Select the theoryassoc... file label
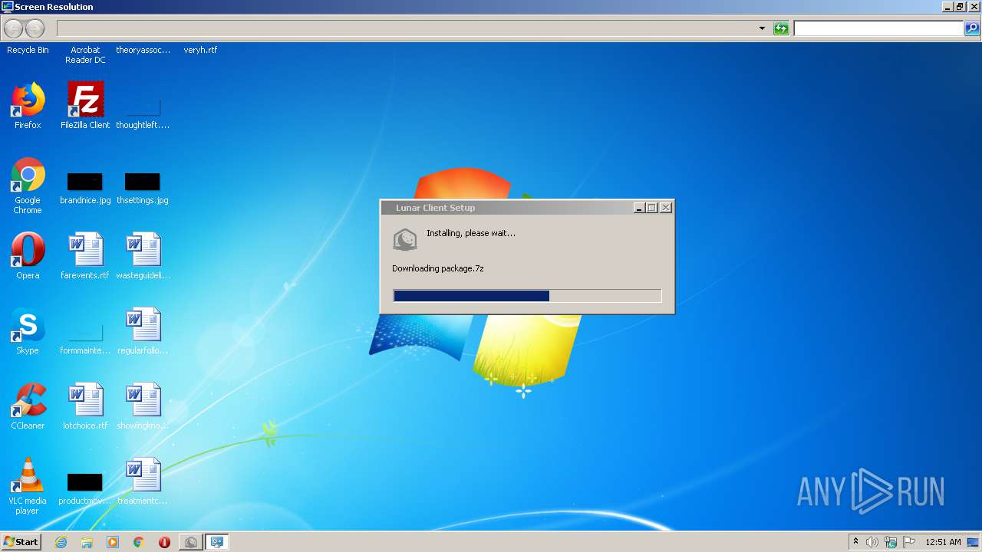The height and width of the screenshot is (552, 982). click(x=143, y=50)
